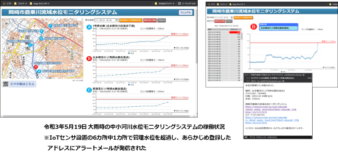This screenshot has height=157, width=338.
Task: Click the orange button next to the date field
Action: click(x=131, y=20)
